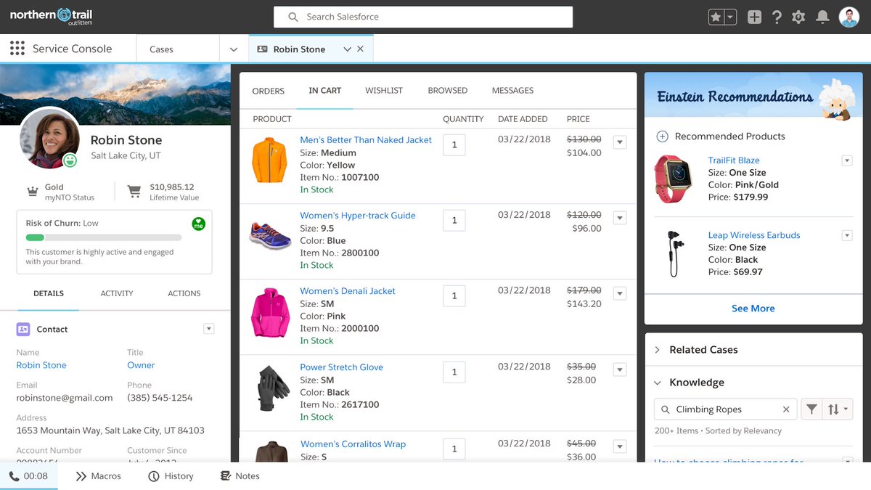Screen dimensions: 871x490
Task: Click the plus icon beside Recommended Products
Action: 662,136
